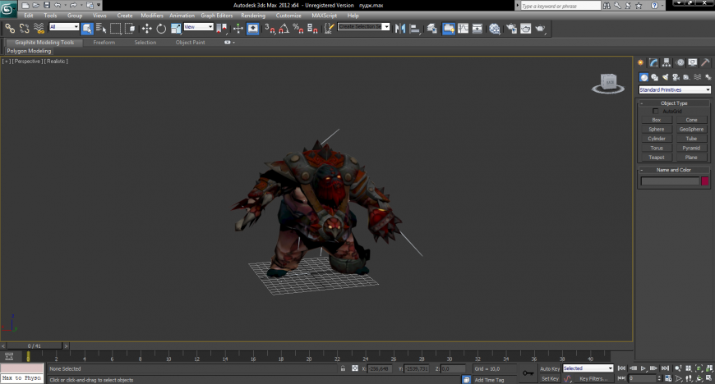This screenshot has height=384, width=715.
Task: Click the GeoSphere primitive button
Action: tap(691, 129)
